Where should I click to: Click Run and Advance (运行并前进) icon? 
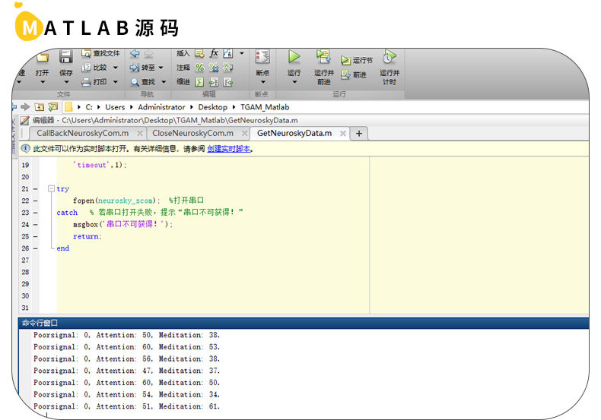pyautogui.click(x=323, y=57)
